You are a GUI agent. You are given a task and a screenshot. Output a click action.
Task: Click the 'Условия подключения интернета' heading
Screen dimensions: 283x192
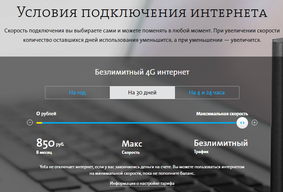tap(141, 13)
